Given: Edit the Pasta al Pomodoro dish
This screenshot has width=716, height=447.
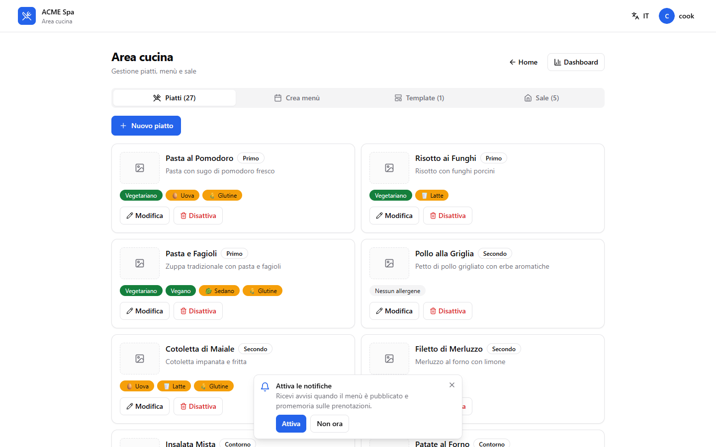Looking at the screenshot, I should pos(145,216).
